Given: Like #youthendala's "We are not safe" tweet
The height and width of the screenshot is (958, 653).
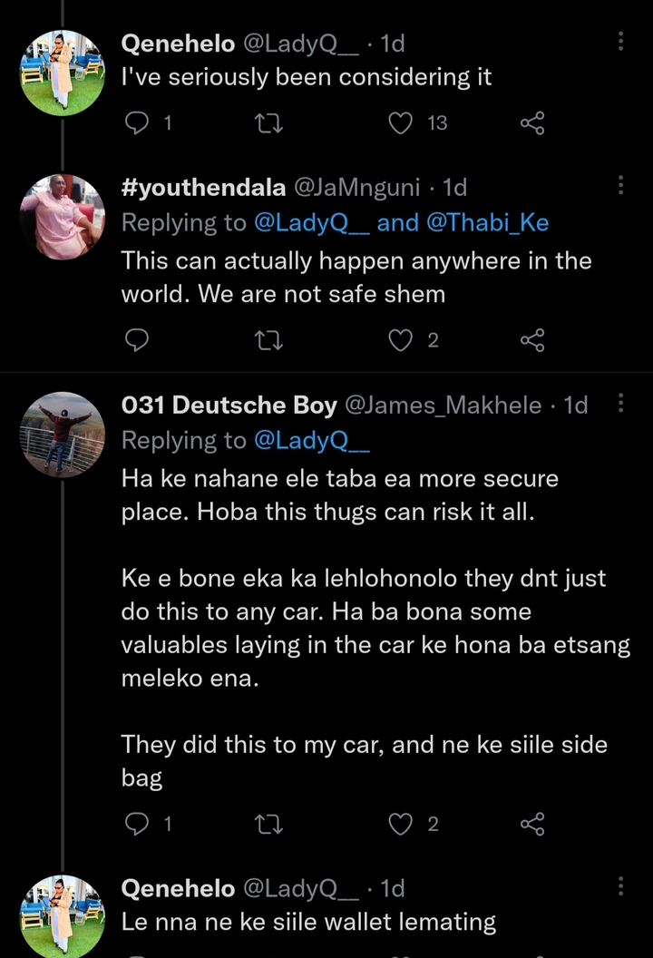Looking at the screenshot, I should click(401, 340).
